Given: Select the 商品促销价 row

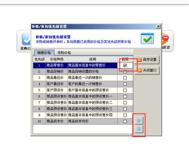Looking at the screenshot, I should [x=83, y=72].
